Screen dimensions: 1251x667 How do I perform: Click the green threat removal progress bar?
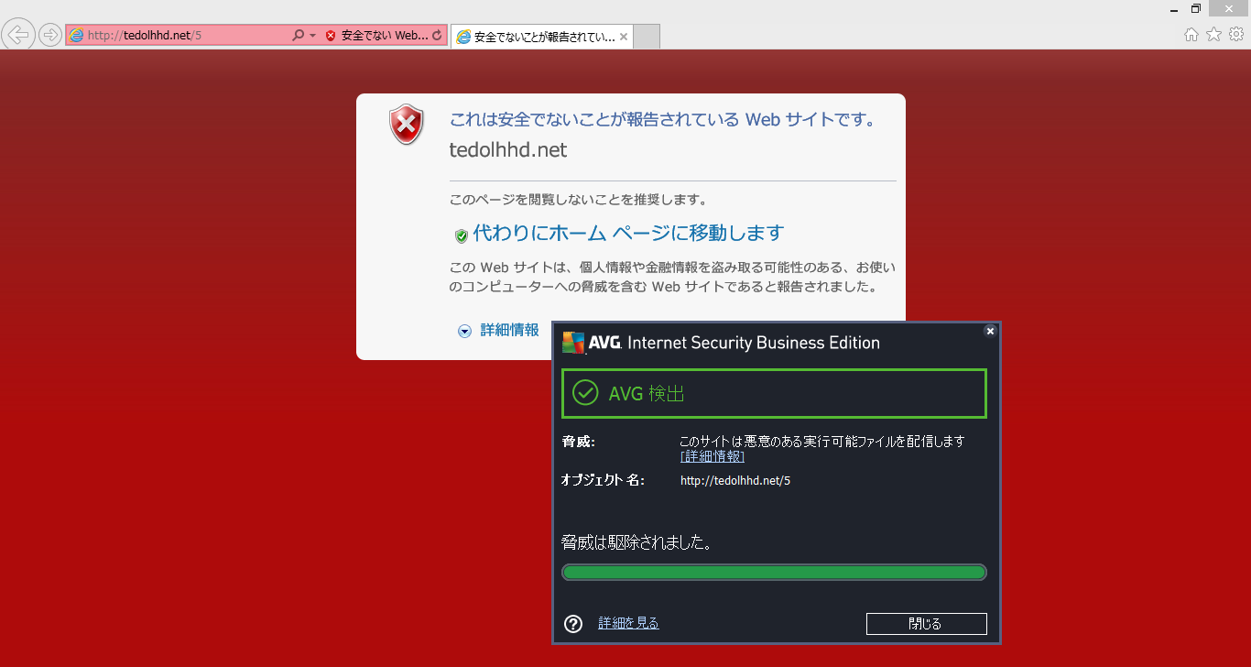pyautogui.click(x=774, y=573)
